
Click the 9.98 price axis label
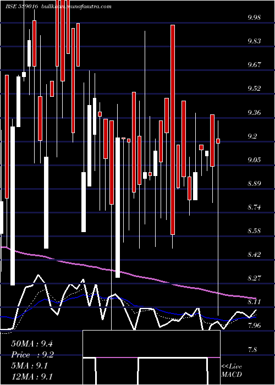click(254, 18)
